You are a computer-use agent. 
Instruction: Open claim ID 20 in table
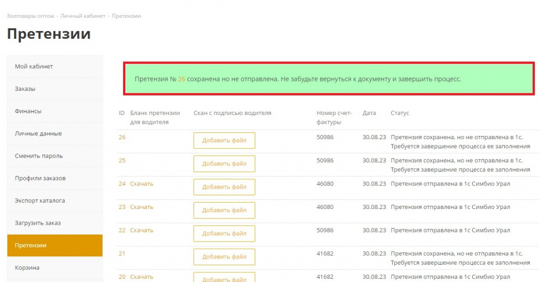click(x=122, y=277)
